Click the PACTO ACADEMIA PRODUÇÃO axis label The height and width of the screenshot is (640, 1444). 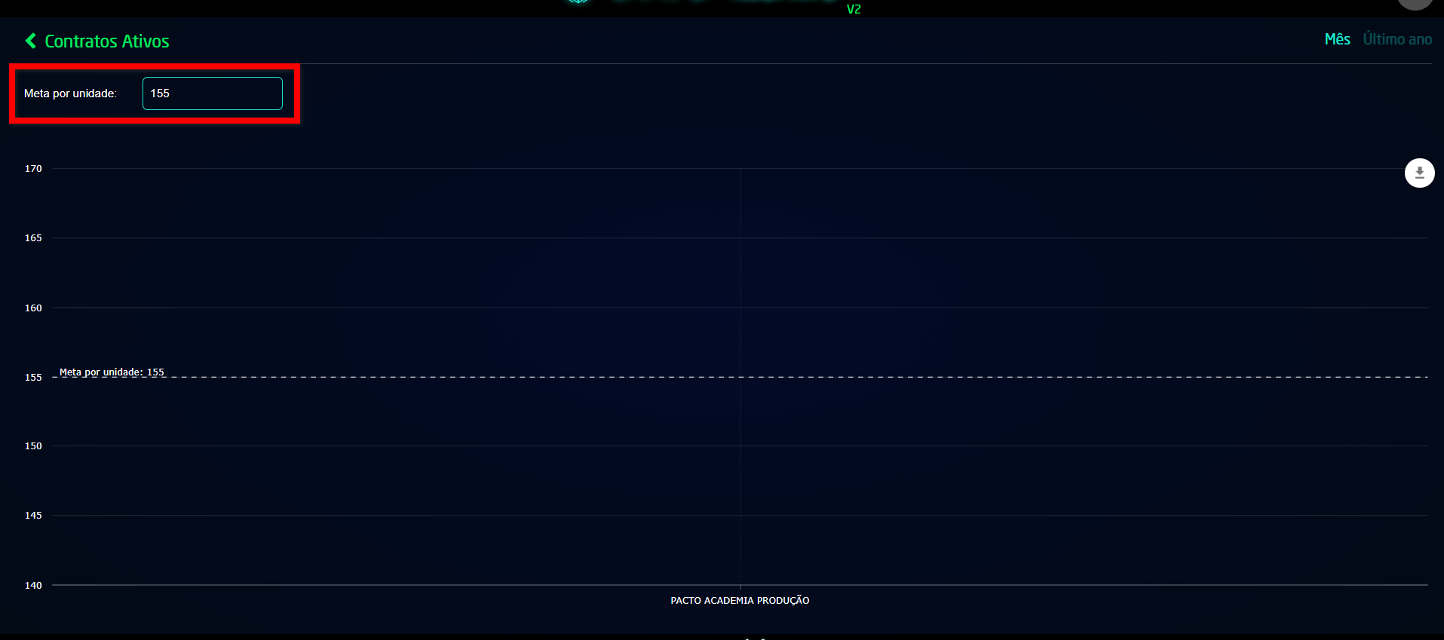(740, 600)
